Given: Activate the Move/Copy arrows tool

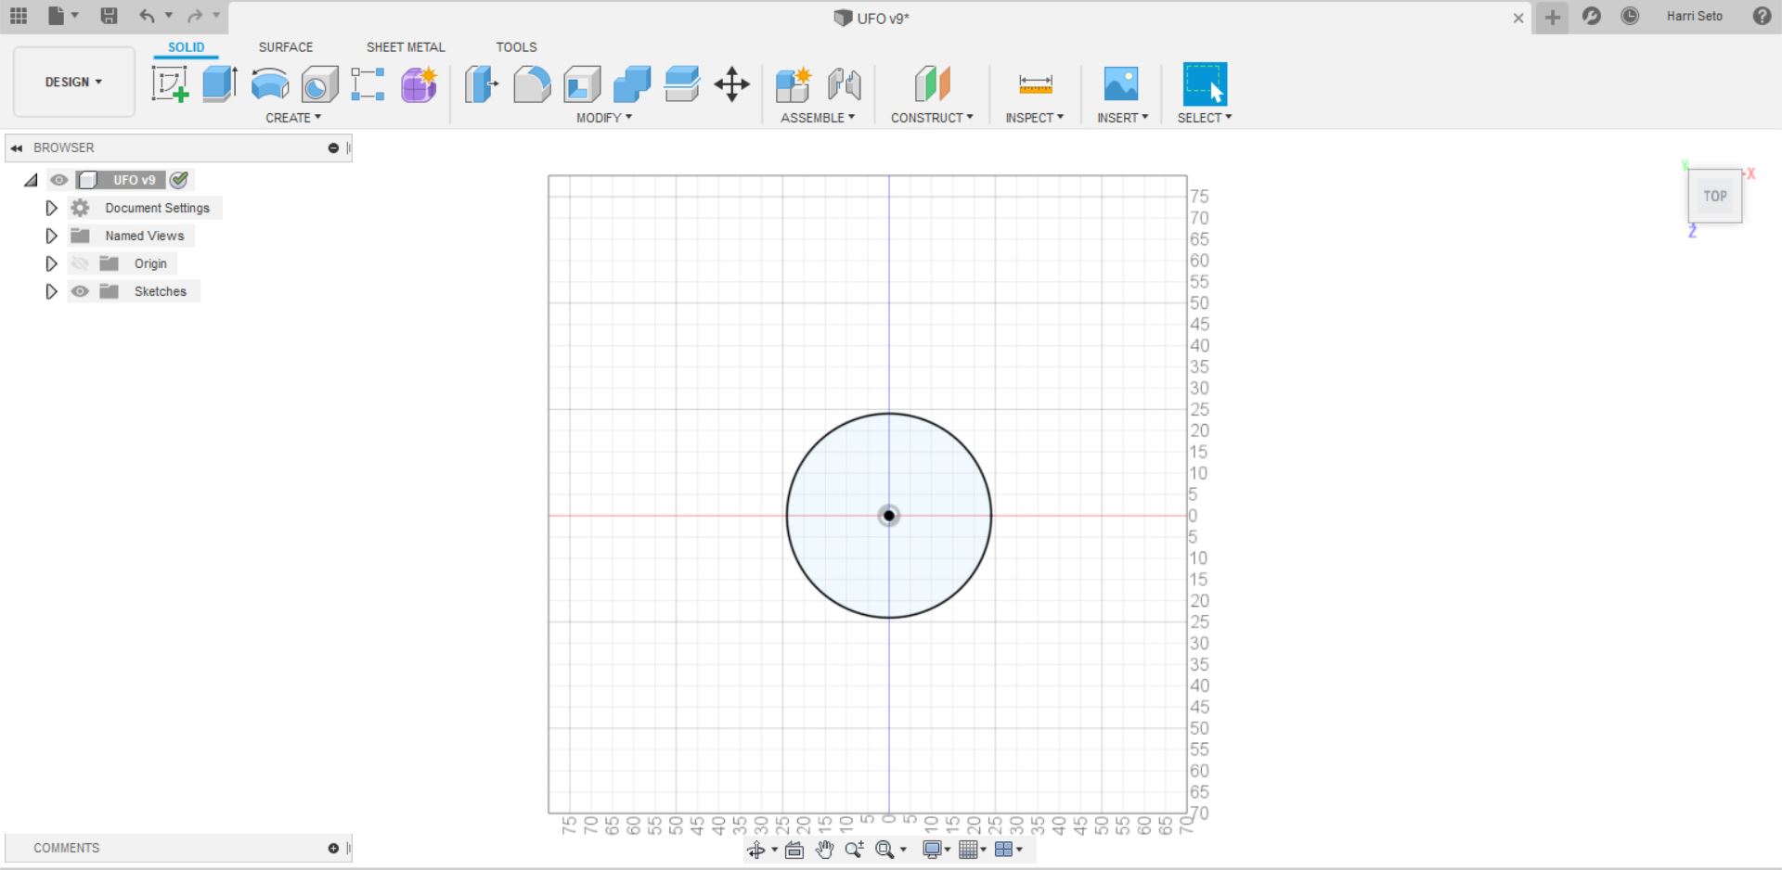Looking at the screenshot, I should tap(732, 84).
